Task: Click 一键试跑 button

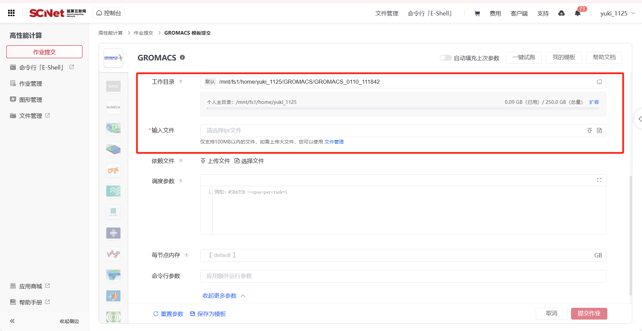Action: [524, 57]
